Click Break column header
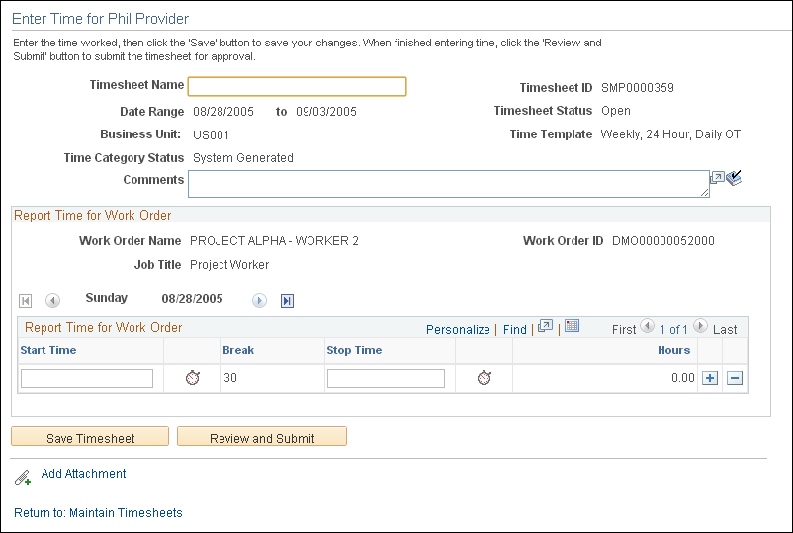This screenshot has height=533, width=793. pyautogui.click(x=238, y=350)
